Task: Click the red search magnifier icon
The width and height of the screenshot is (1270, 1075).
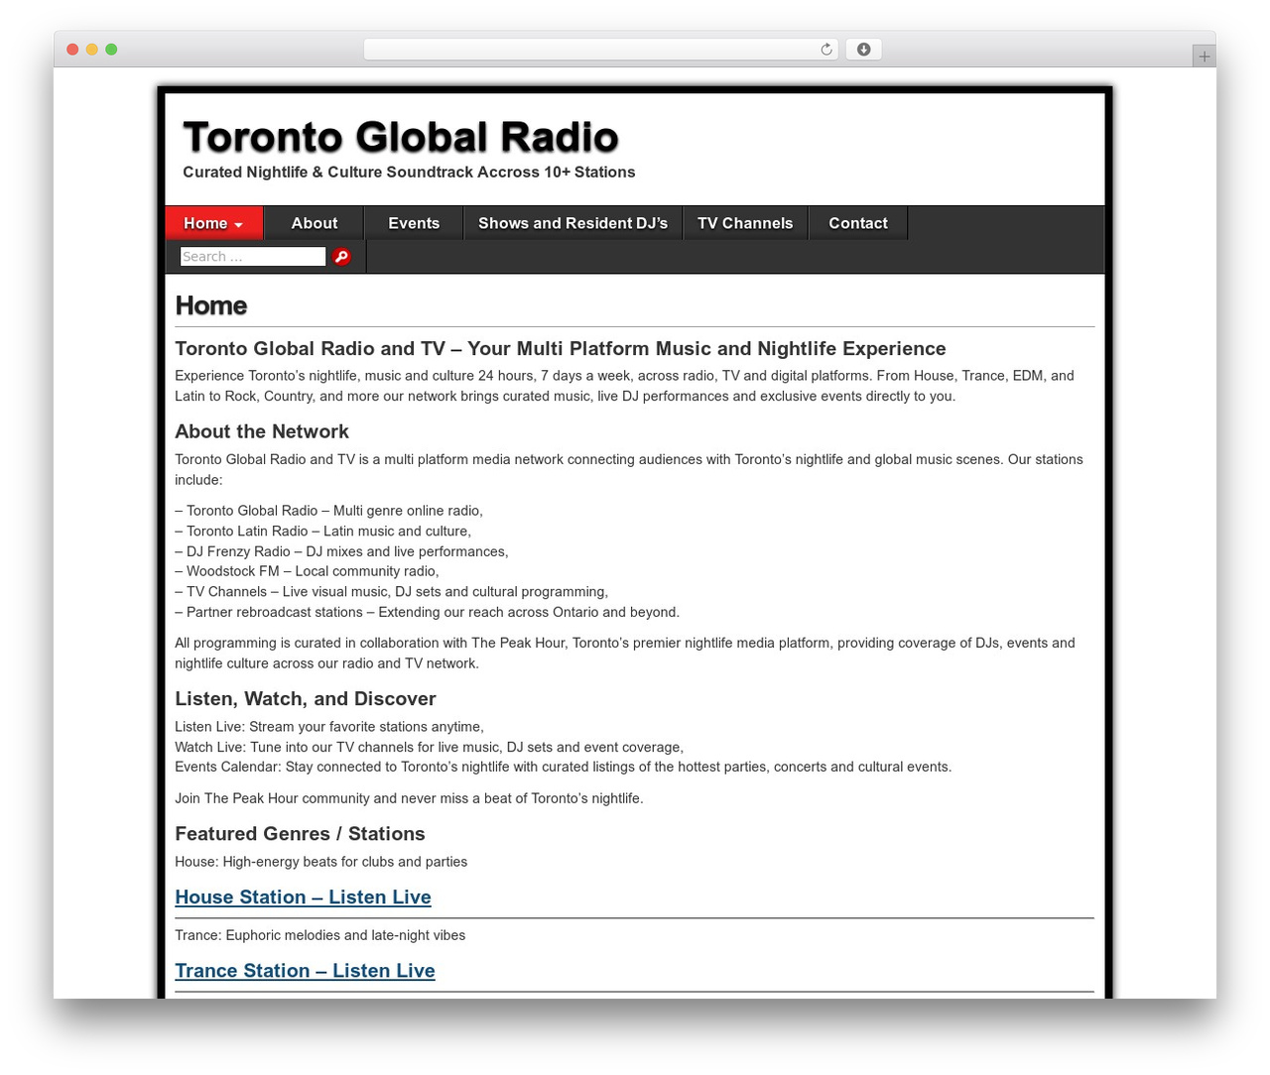Action: pyautogui.click(x=341, y=257)
